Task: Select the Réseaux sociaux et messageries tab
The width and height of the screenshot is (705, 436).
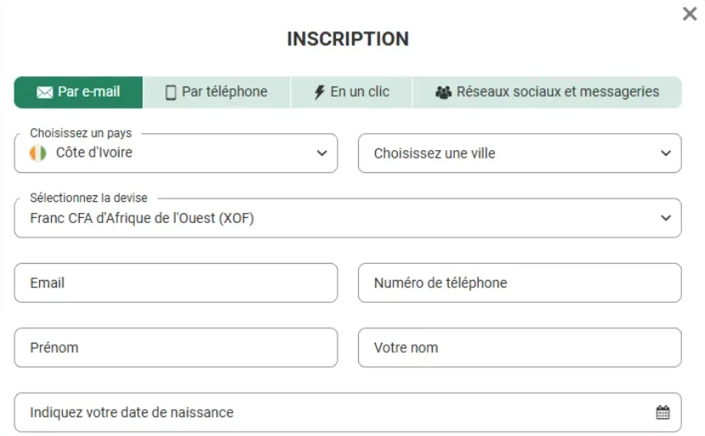Action: [547, 92]
